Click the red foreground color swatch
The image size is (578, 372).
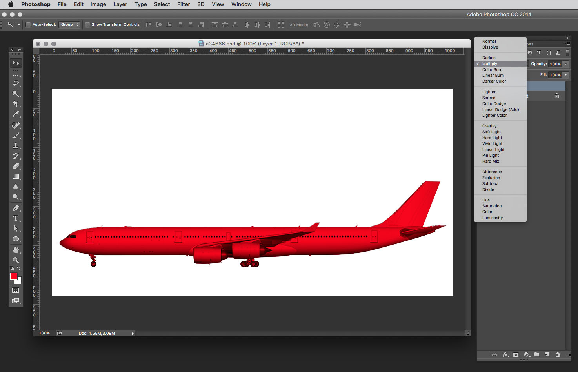click(14, 276)
